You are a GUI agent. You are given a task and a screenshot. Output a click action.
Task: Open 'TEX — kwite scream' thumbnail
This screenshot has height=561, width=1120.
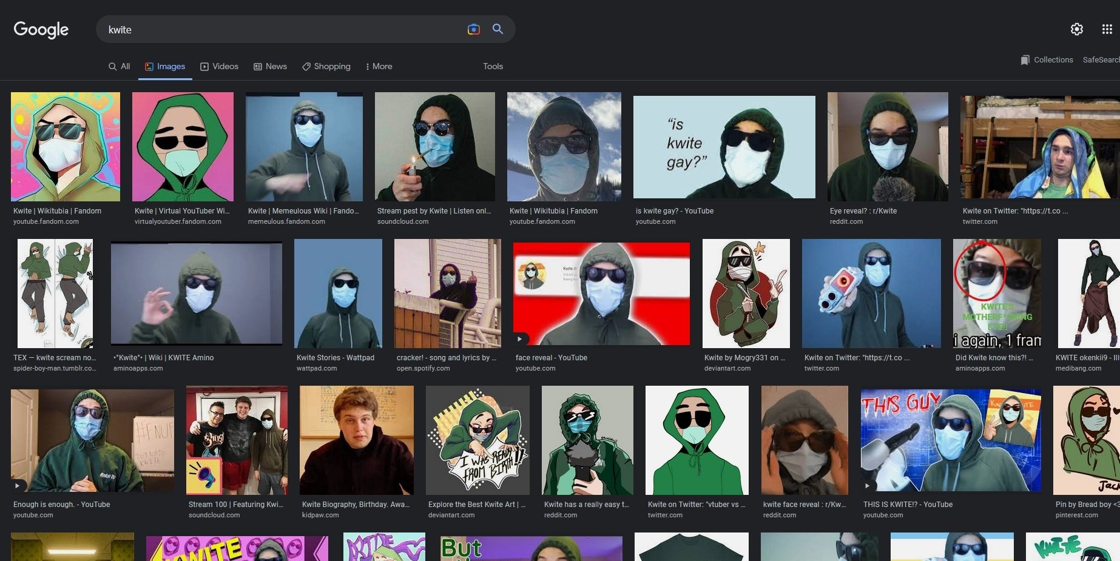55,294
